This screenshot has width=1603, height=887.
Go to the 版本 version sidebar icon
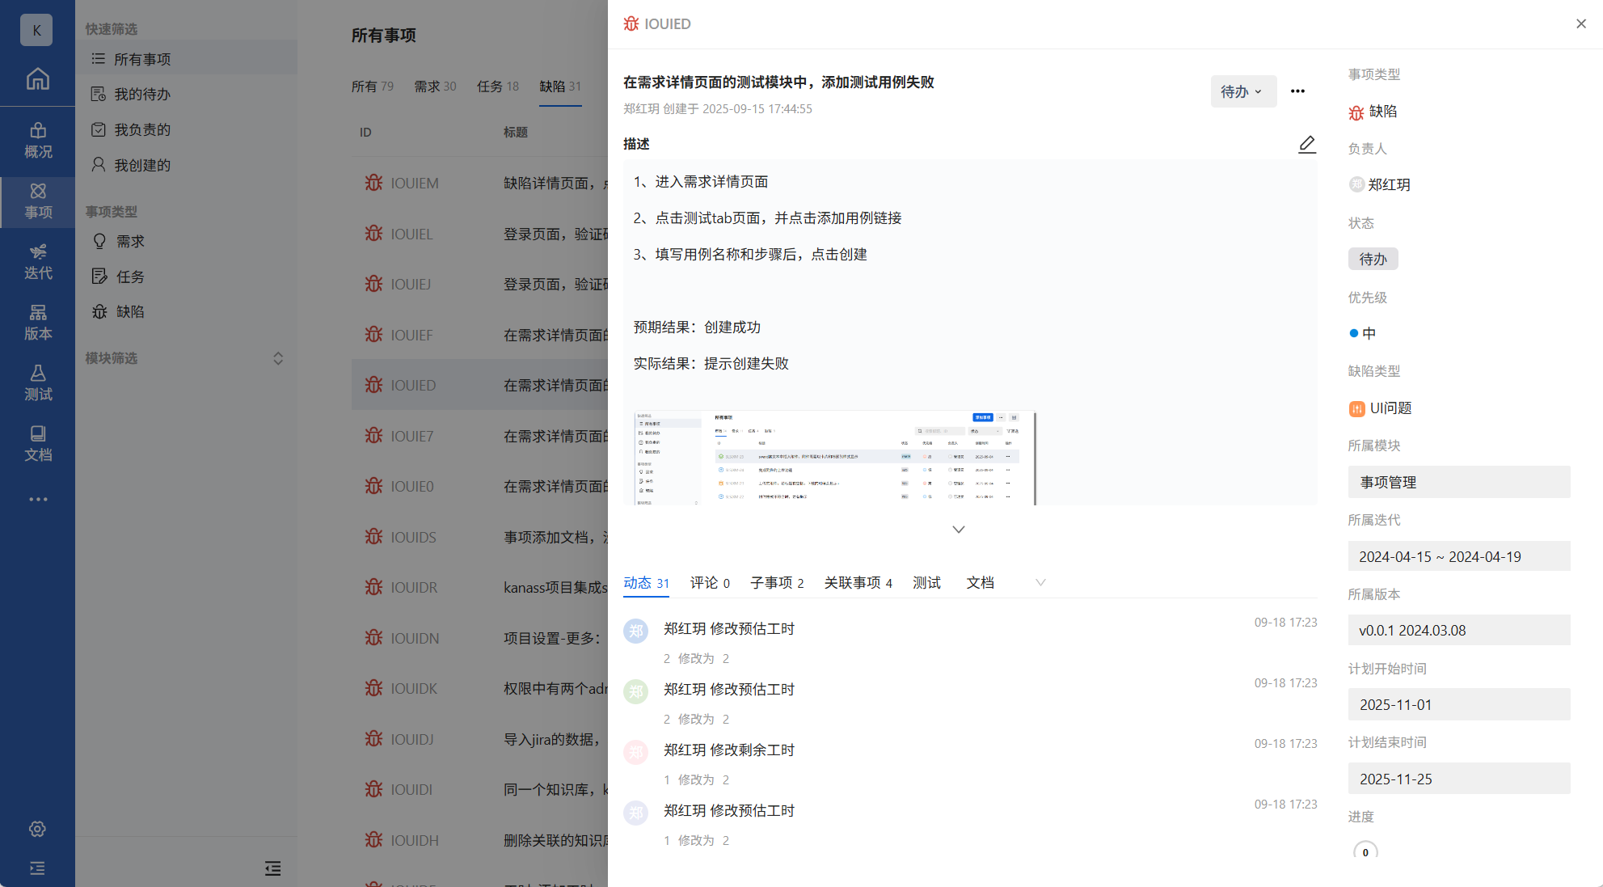click(x=37, y=322)
